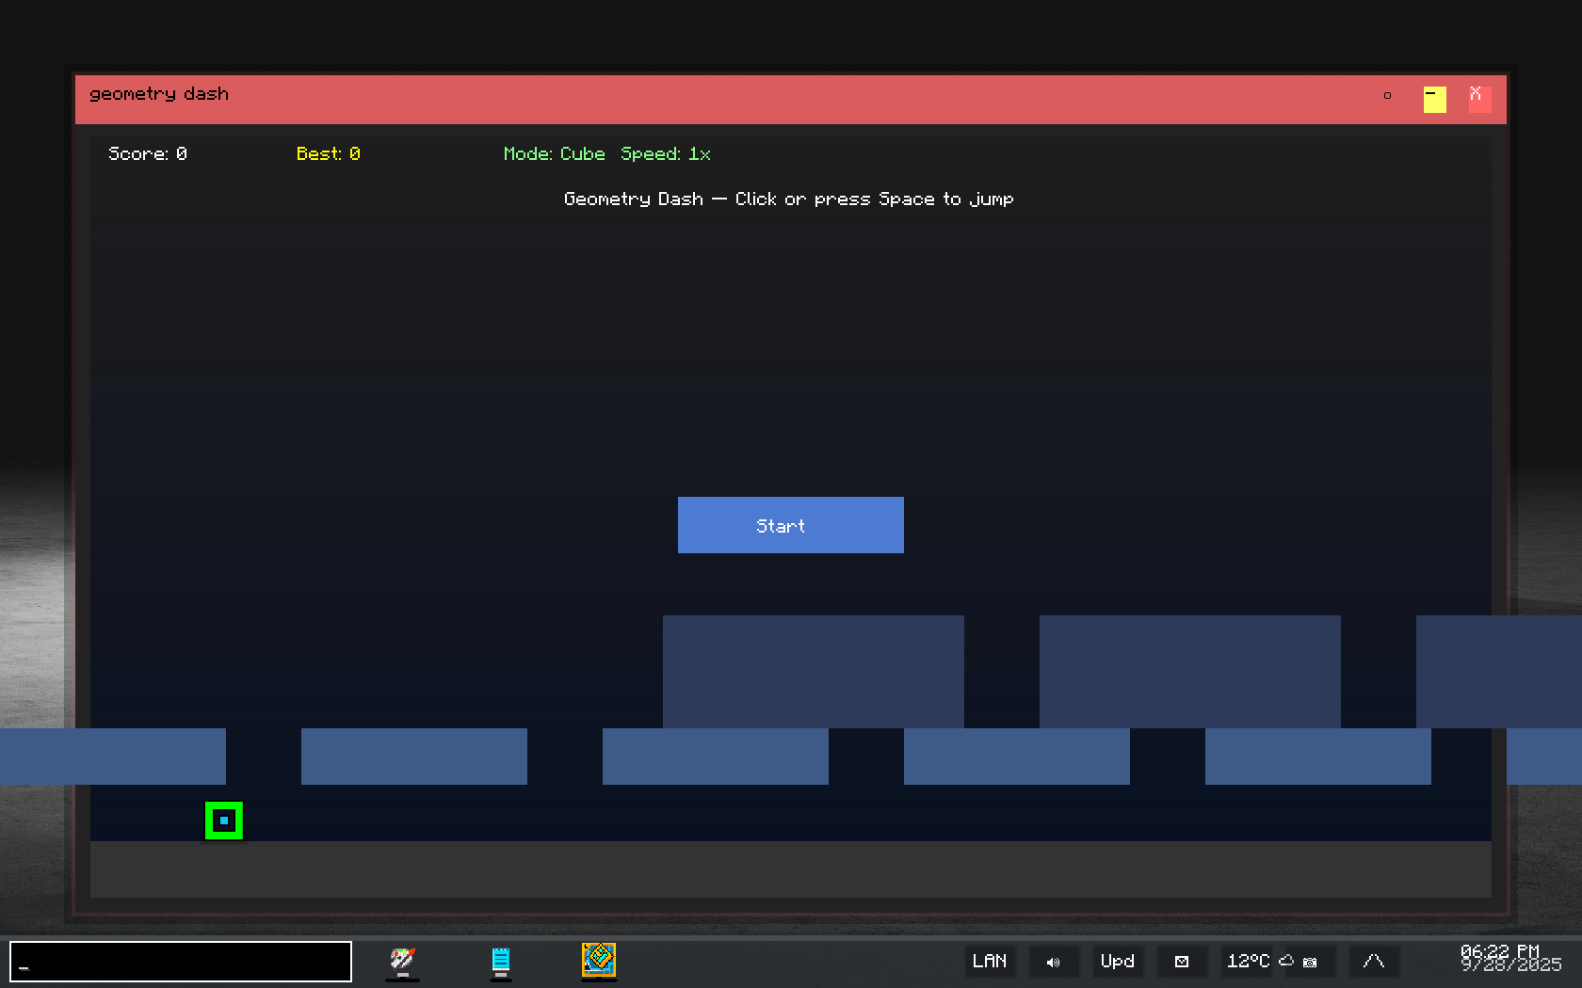Click the small circle maximize button
1582x988 pixels.
click(x=1387, y=96)
